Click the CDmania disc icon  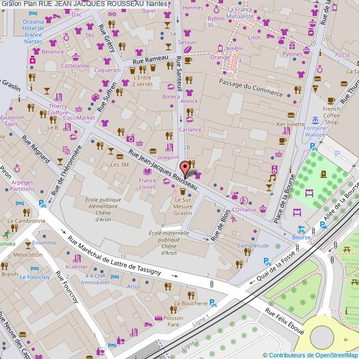tap(244, 201)
